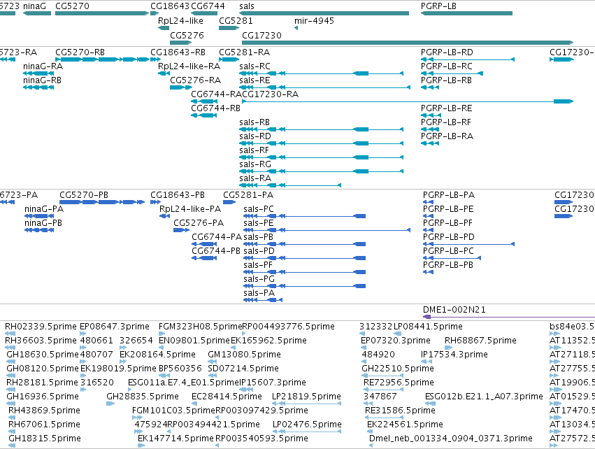The height and width of the screenshot is (449, 595).
Task: Click the PGRP-LB-RE transcript label
Action: [x=447, y=108]
